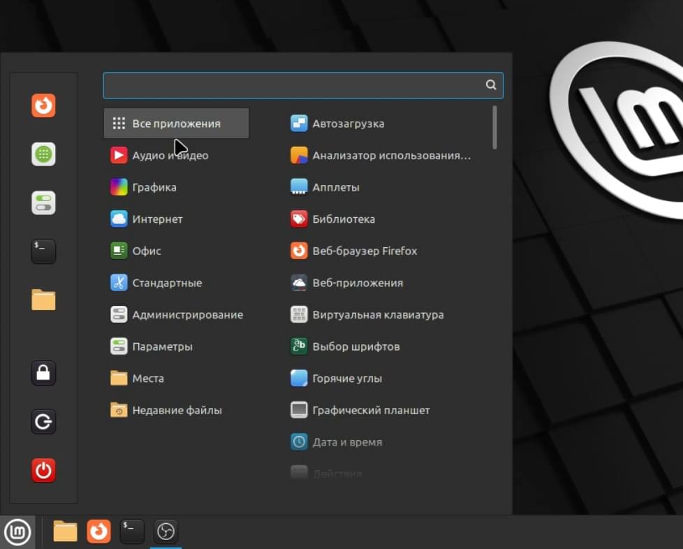Lock the screen with the padlock icon
This screenshot has height=549, width=683.
tap(43, 373)
